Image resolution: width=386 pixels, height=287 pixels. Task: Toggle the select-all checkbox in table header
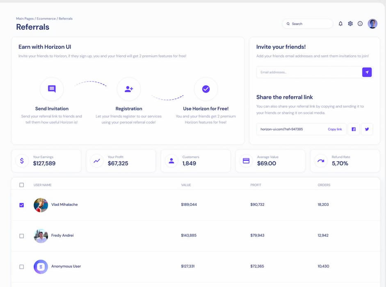(22, 185)
